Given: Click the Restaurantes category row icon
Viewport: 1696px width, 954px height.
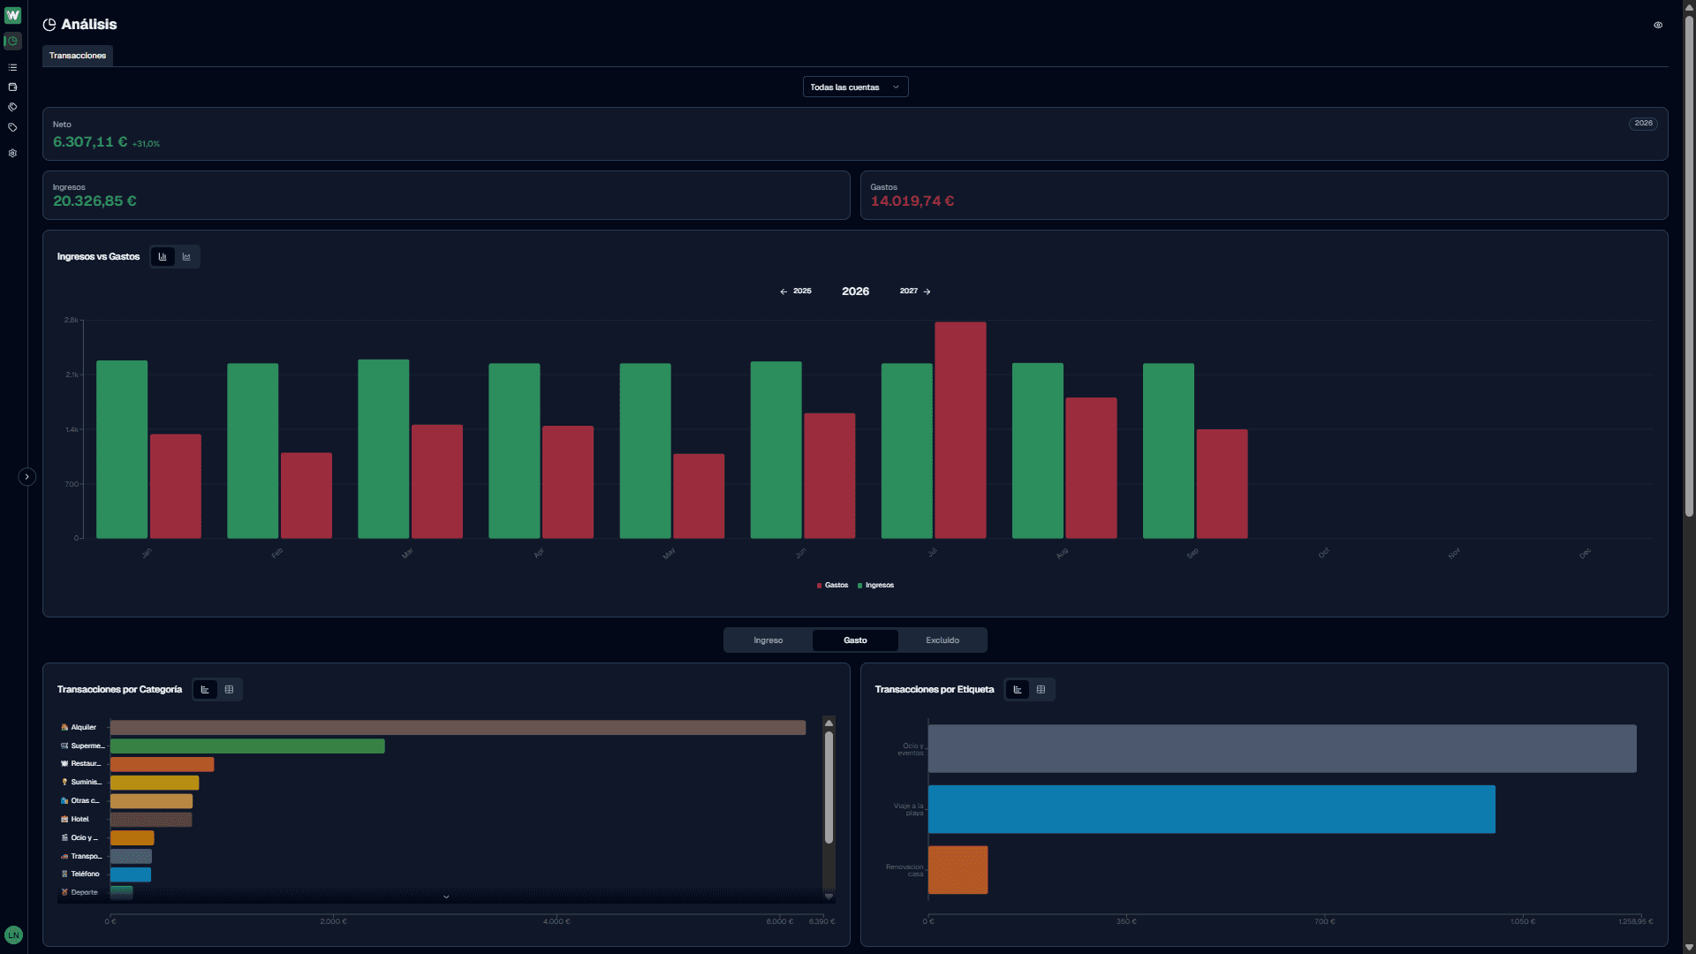Looking at the screenshot, I should [x=64, y=763].
